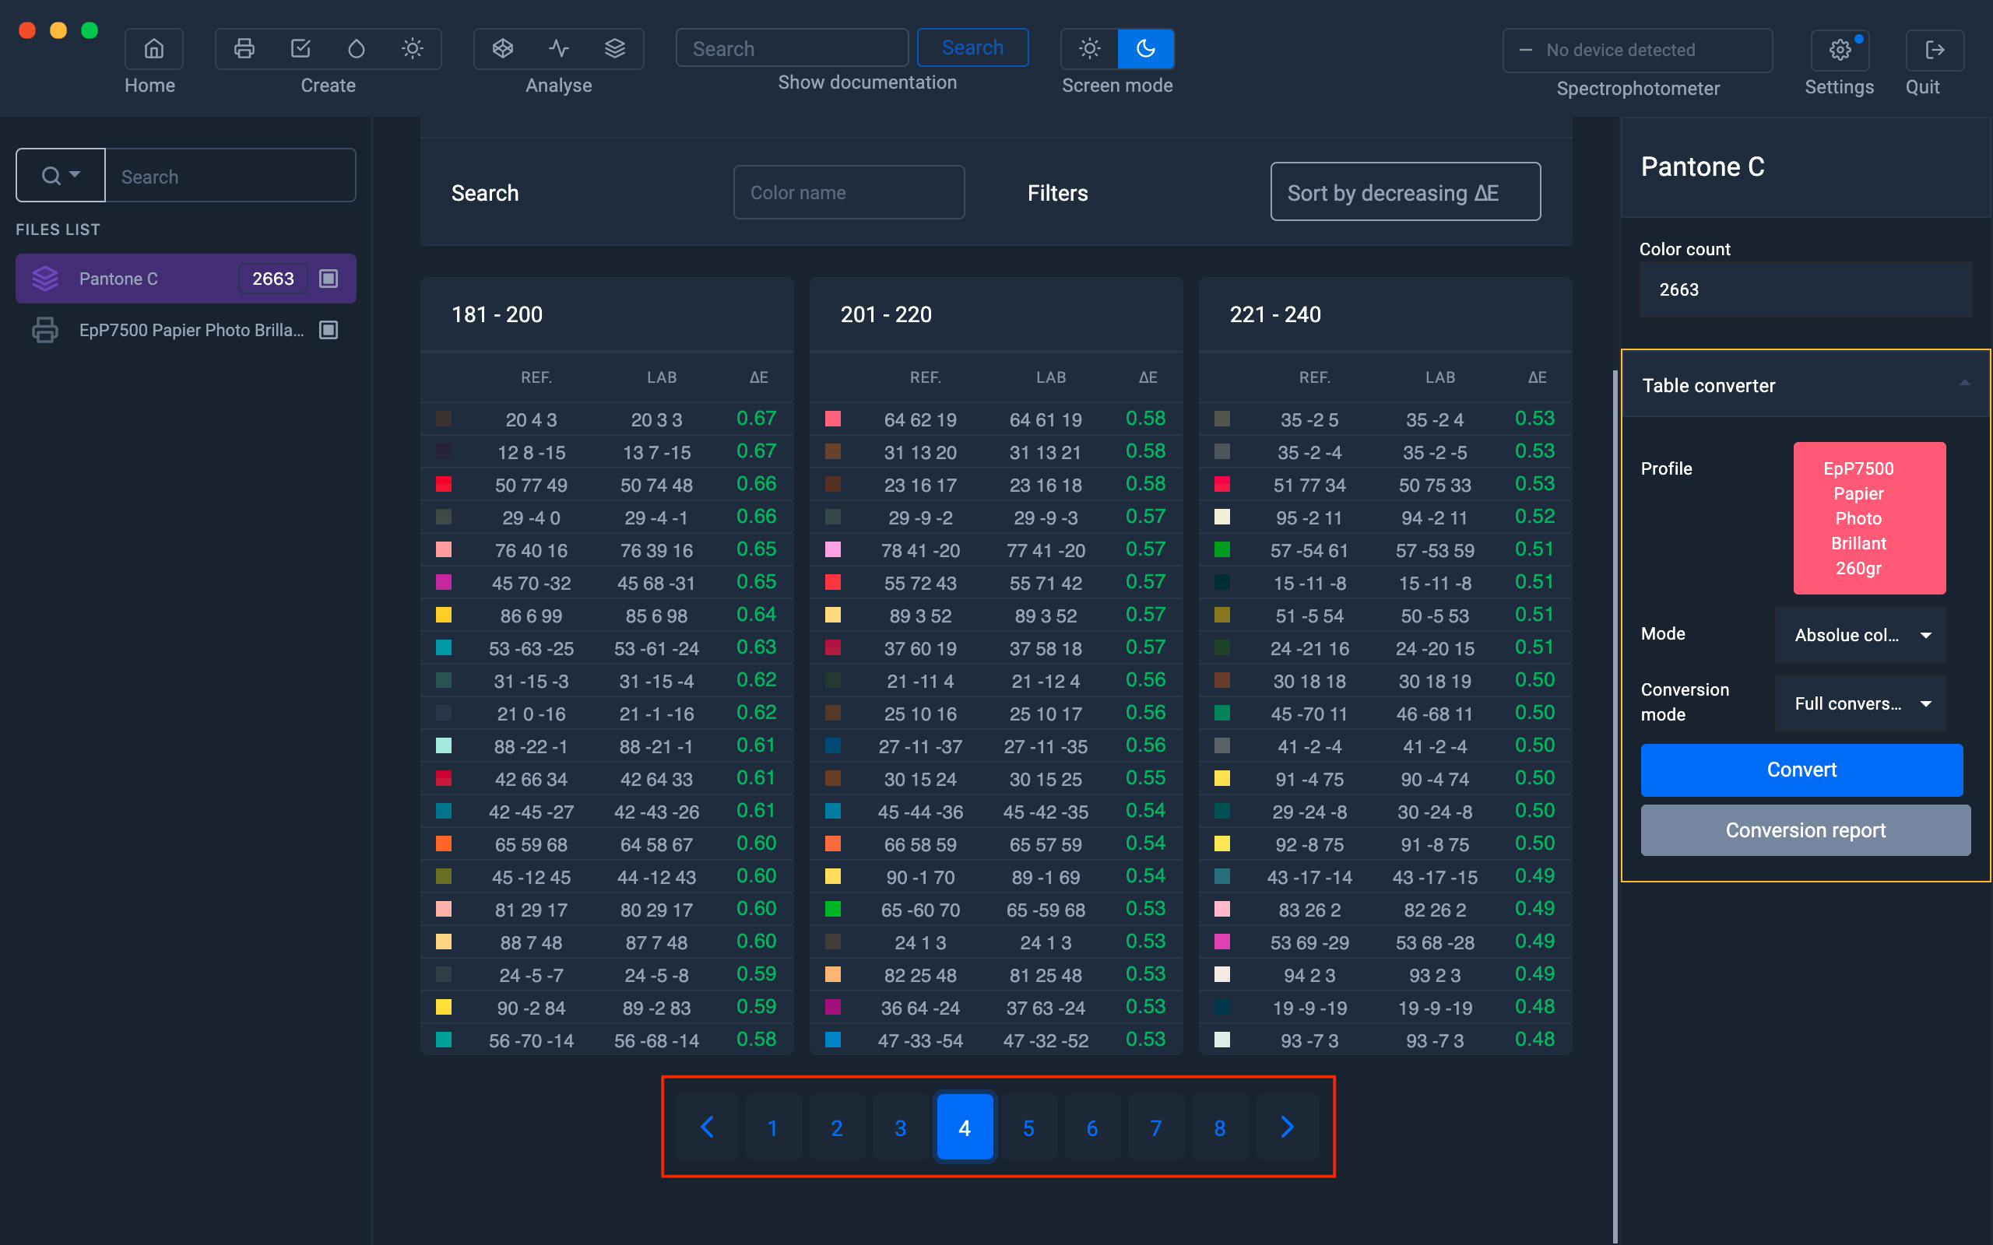Click orange swatch of 65 59 68 row
This screenshot has height=1245, width=1993.
click(x=444, y=843)
